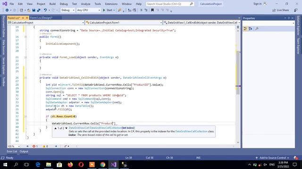The image size is (302, 169).
Task: Collapse the Form1() constructor outline
Action: (25, 37)
